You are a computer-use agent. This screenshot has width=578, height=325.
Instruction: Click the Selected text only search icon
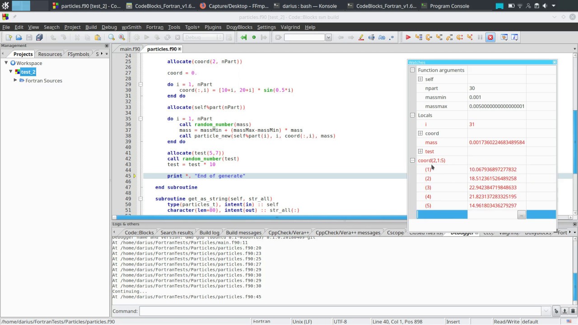coord(372,37)
